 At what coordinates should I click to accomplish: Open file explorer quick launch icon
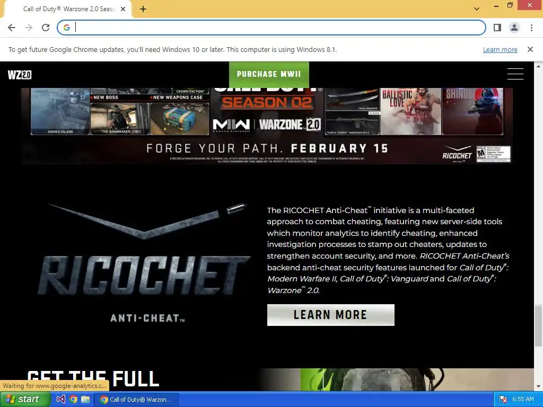tap(85, 400)
